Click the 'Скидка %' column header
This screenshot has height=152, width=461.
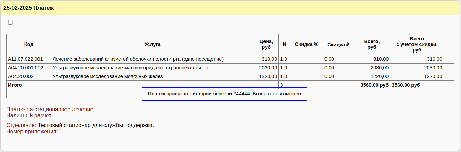click(x=306, y=44)
